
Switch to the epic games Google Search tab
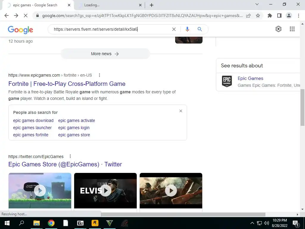point(35,5)
